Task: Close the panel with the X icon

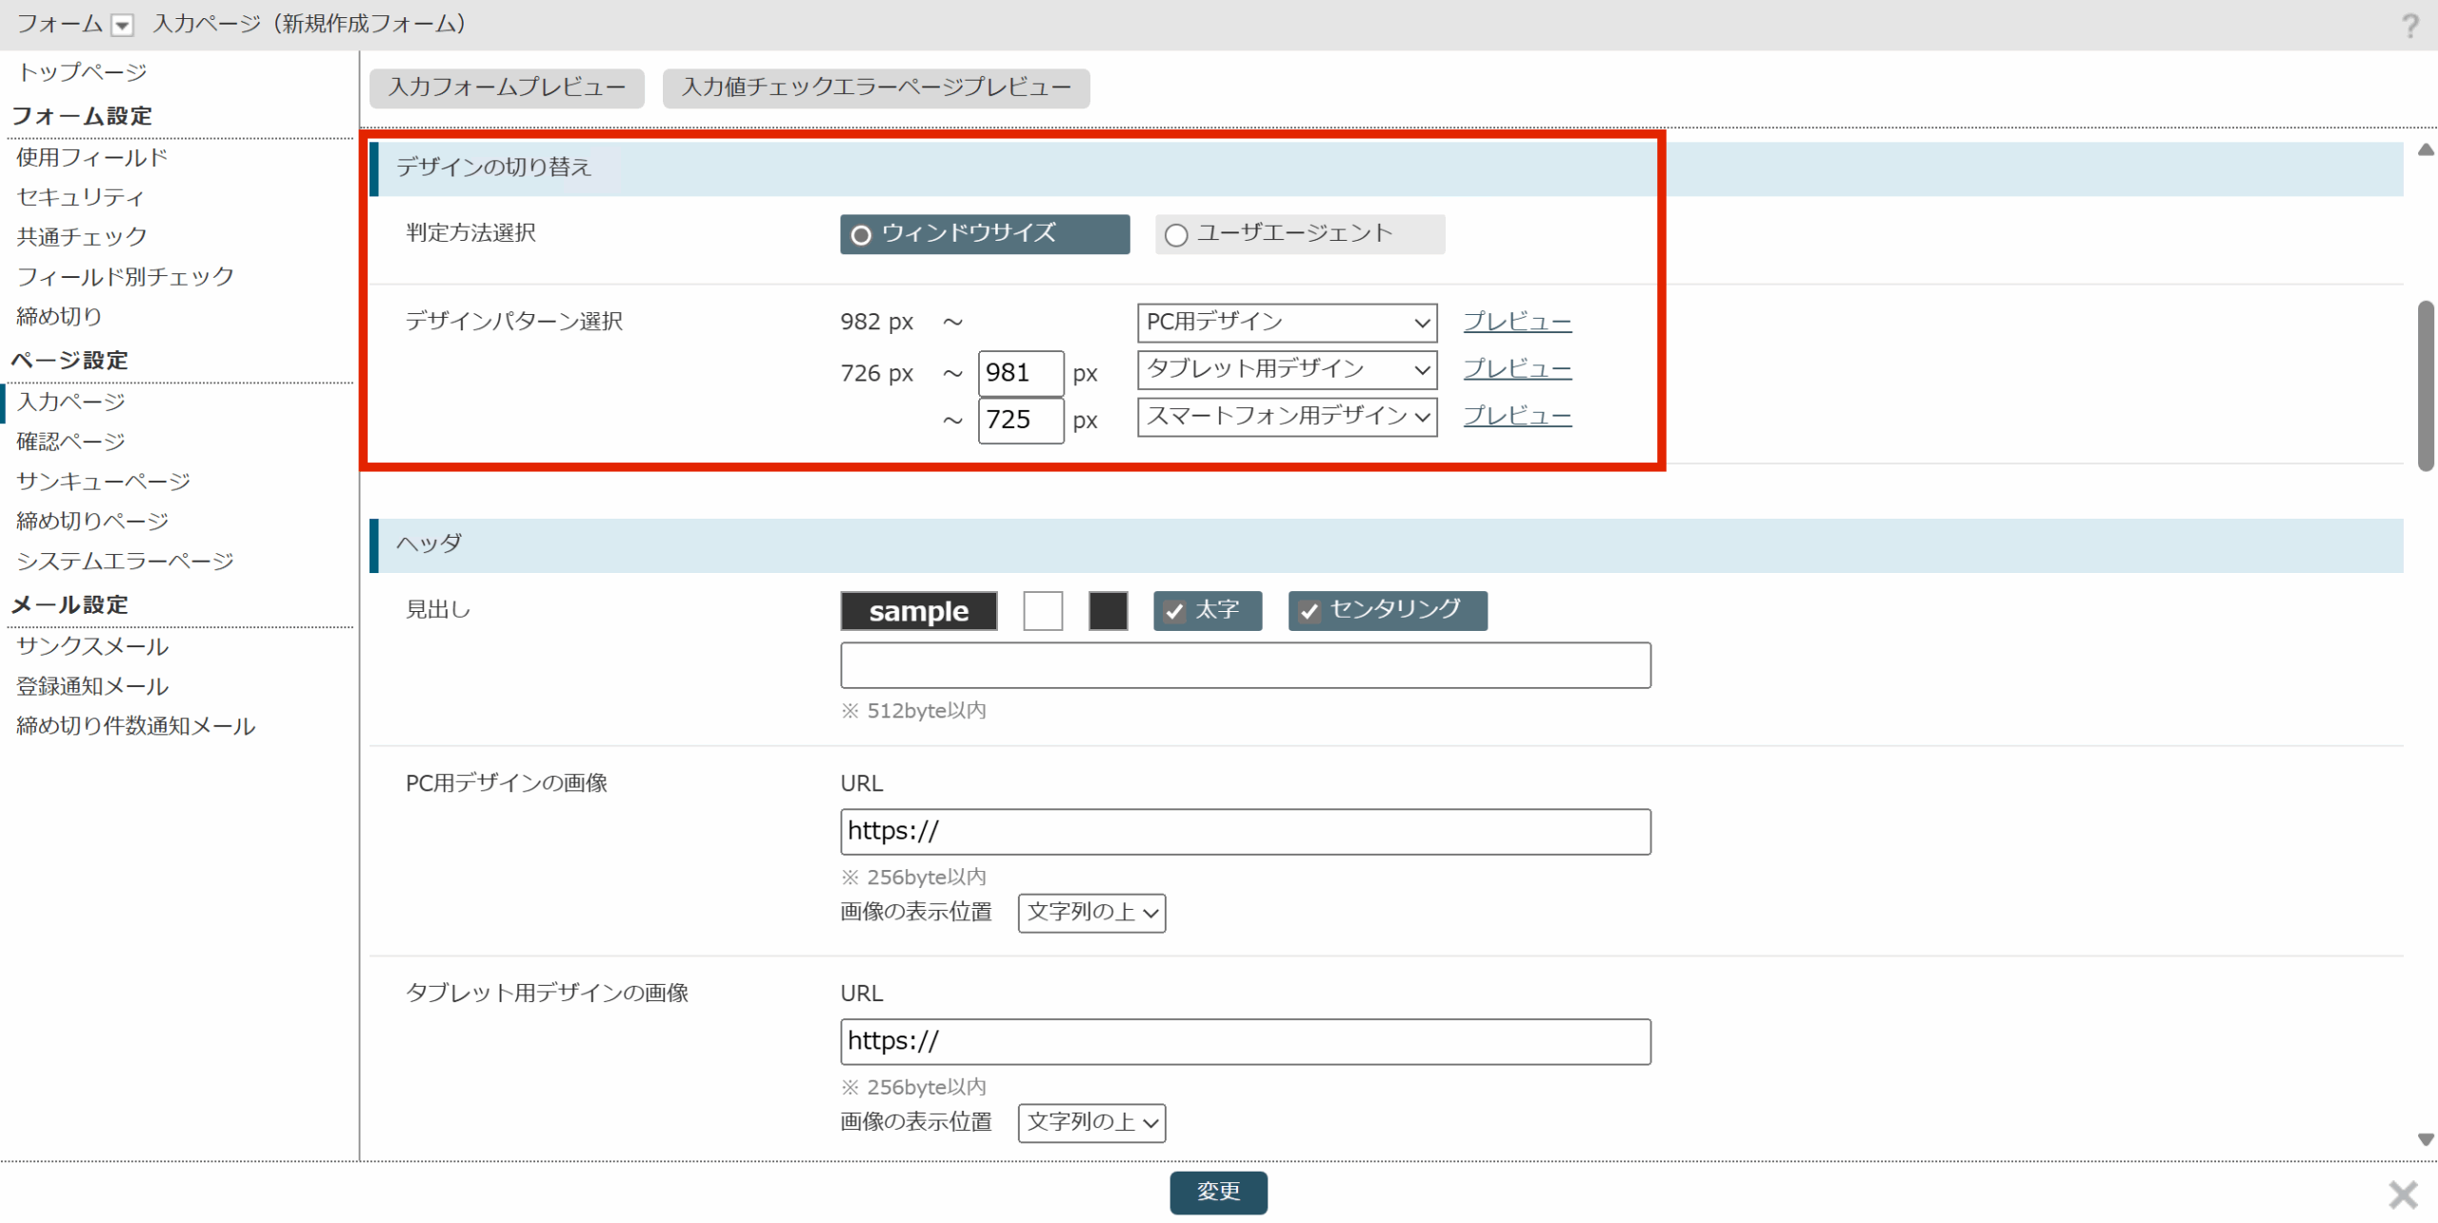Action: pyautogui.click(x=2403, y=1193)
